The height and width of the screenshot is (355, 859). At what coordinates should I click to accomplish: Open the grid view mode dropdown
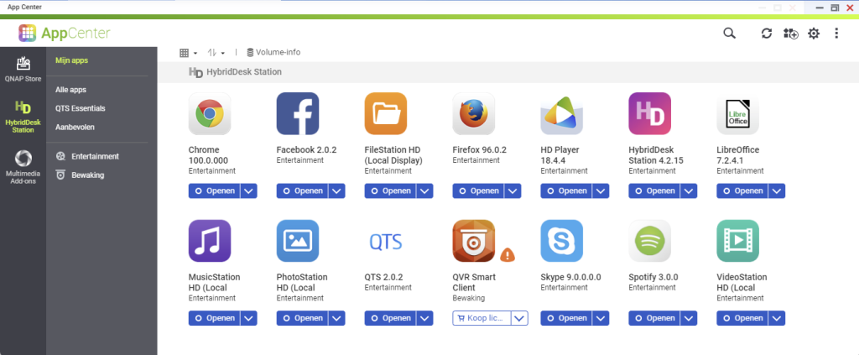[189, 53]
